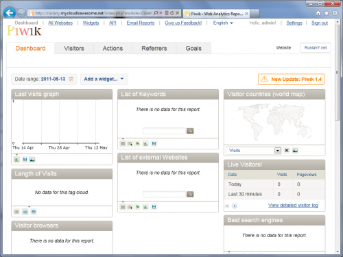Sort Live Visitors by Pageviews column
Viewport: 343px width, 257px height.
[x=307, y=175]
